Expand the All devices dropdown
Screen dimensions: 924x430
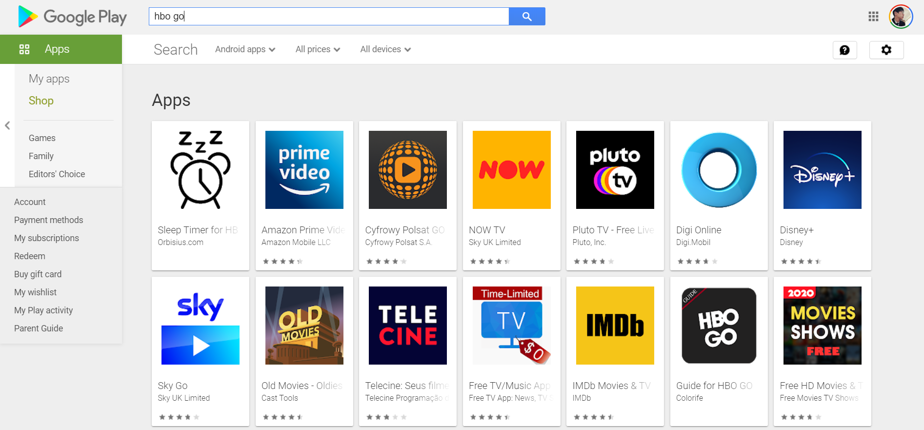385,49
